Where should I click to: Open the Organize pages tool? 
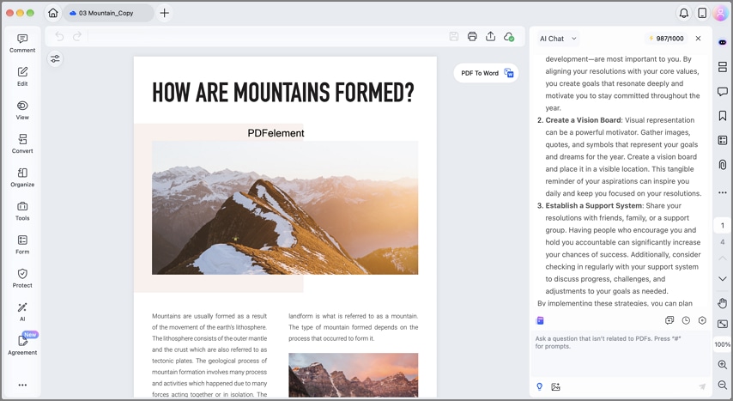pos(22,178)
